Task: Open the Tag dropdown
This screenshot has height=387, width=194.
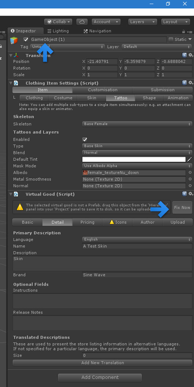Action: (67, 47)
